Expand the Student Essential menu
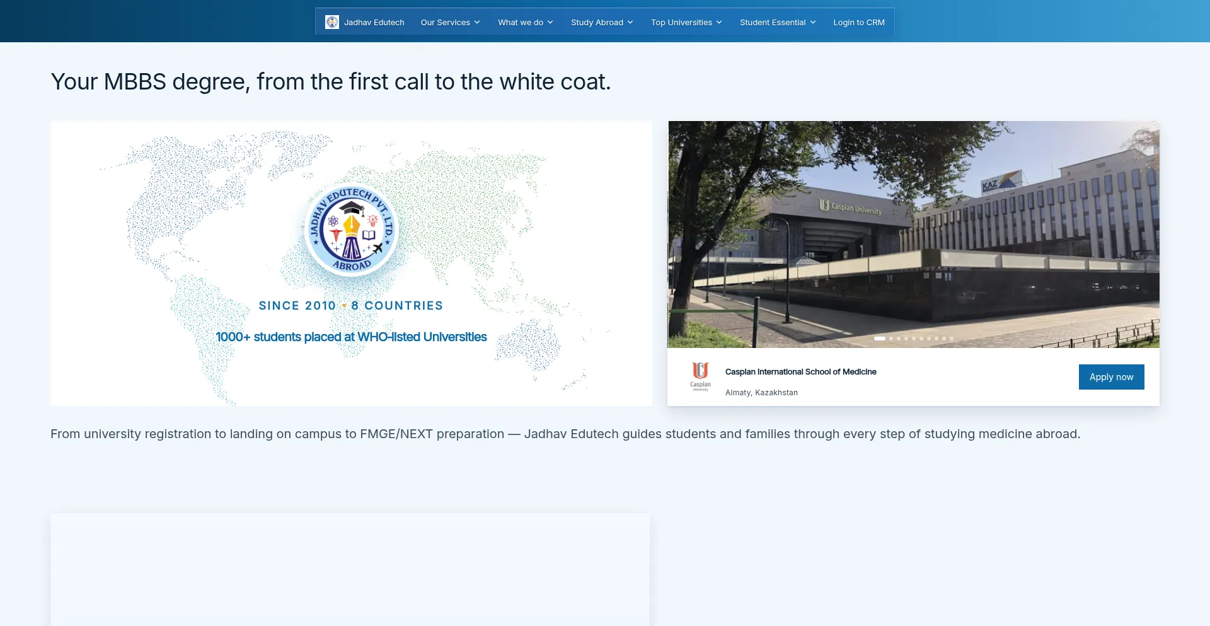Viewport: 1210px width, 626px height. 778,22
